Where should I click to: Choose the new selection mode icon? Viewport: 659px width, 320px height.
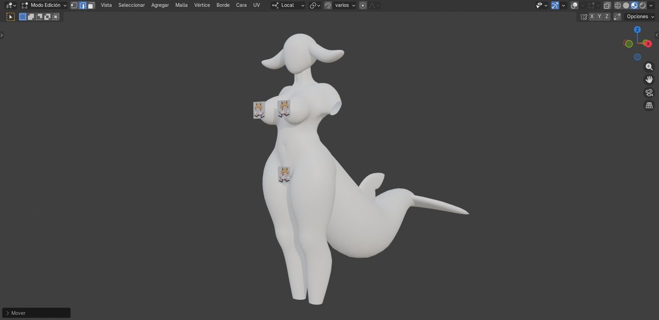23,16
